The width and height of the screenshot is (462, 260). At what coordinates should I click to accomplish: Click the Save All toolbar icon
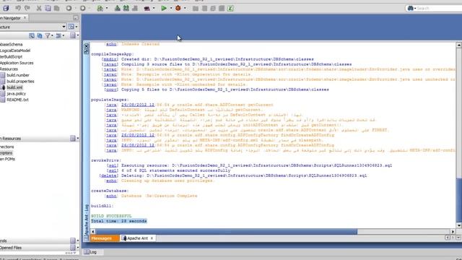(6, 8)
